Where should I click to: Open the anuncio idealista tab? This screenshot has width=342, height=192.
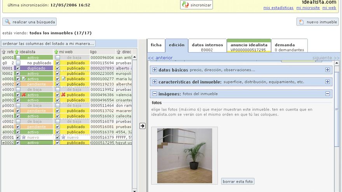click(249, 45)
